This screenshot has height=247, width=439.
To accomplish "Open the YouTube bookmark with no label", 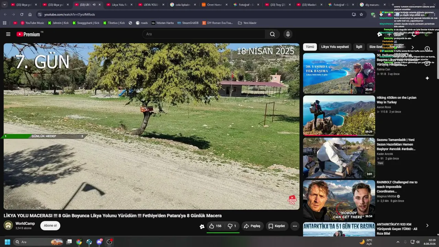I will coord(15,23).
